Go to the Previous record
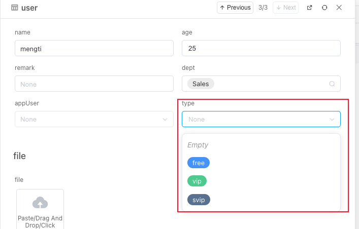The image size is (359, 229). (x=235, y=8)
